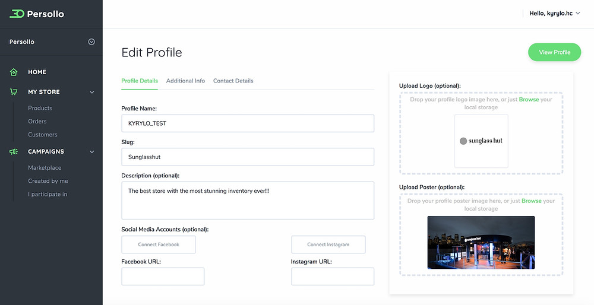This screenshot has width=594, height=305.
Task: Click the Upload Logo (optional) label
Action: point(430,86)
